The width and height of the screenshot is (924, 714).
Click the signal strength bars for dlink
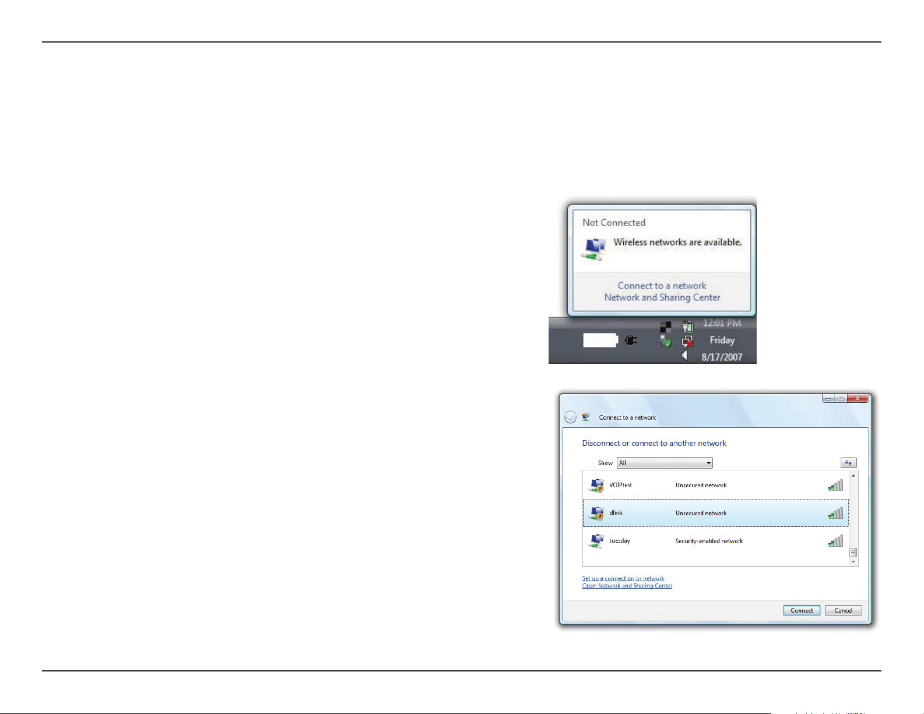pyautogui.click(x=835, y=513)
